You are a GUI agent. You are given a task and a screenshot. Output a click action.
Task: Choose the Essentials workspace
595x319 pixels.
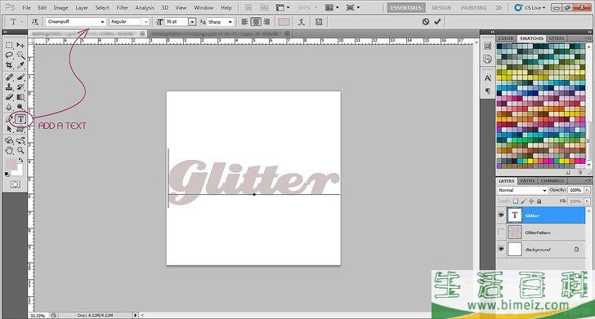[406, 7]
